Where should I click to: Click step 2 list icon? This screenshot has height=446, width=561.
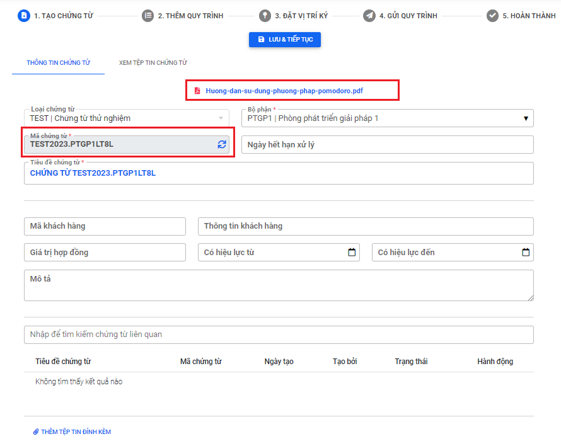pyautogui.click(x=147, y=16)
